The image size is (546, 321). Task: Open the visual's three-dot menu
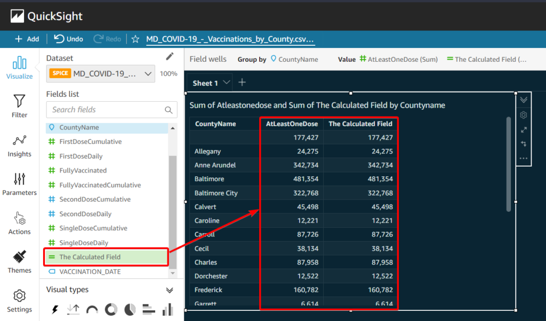(x=523, y=158)
